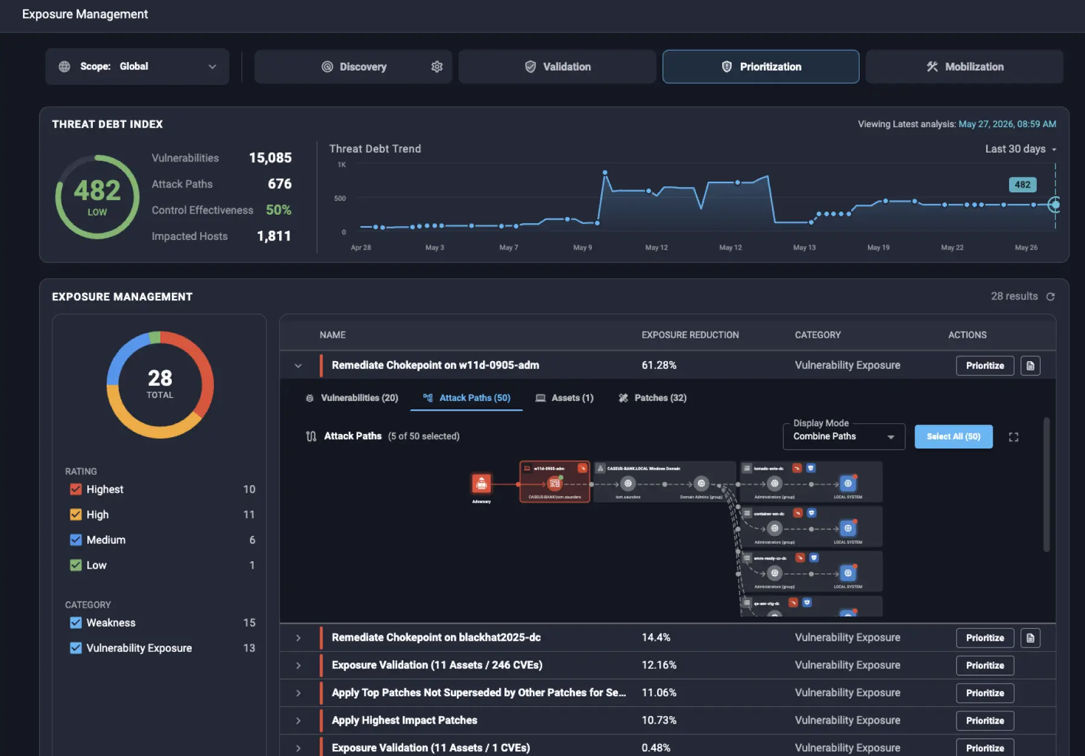Click the attack paths panel vertical scrollbar
Screen dimensions: 1085x756
(x=1046, y=484)
